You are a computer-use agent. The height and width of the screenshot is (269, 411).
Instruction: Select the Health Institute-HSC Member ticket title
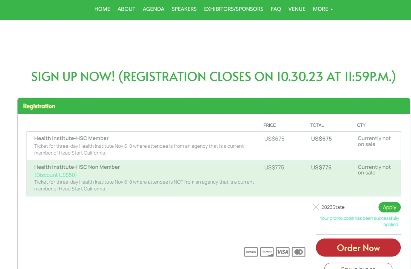coord(71,138)
